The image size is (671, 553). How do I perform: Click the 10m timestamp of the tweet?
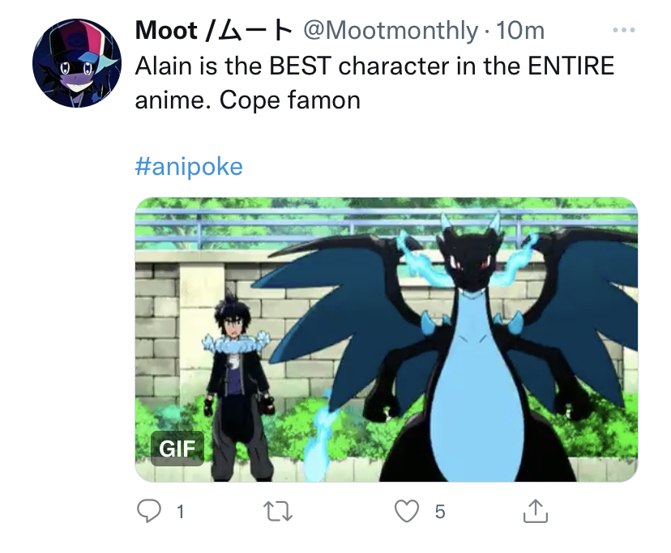(x=520, y=31)
